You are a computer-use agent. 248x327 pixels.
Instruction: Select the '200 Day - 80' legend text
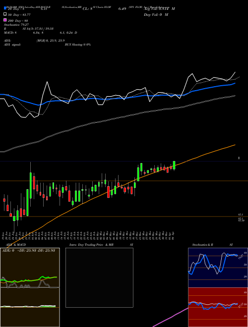(x=18, y=21)
